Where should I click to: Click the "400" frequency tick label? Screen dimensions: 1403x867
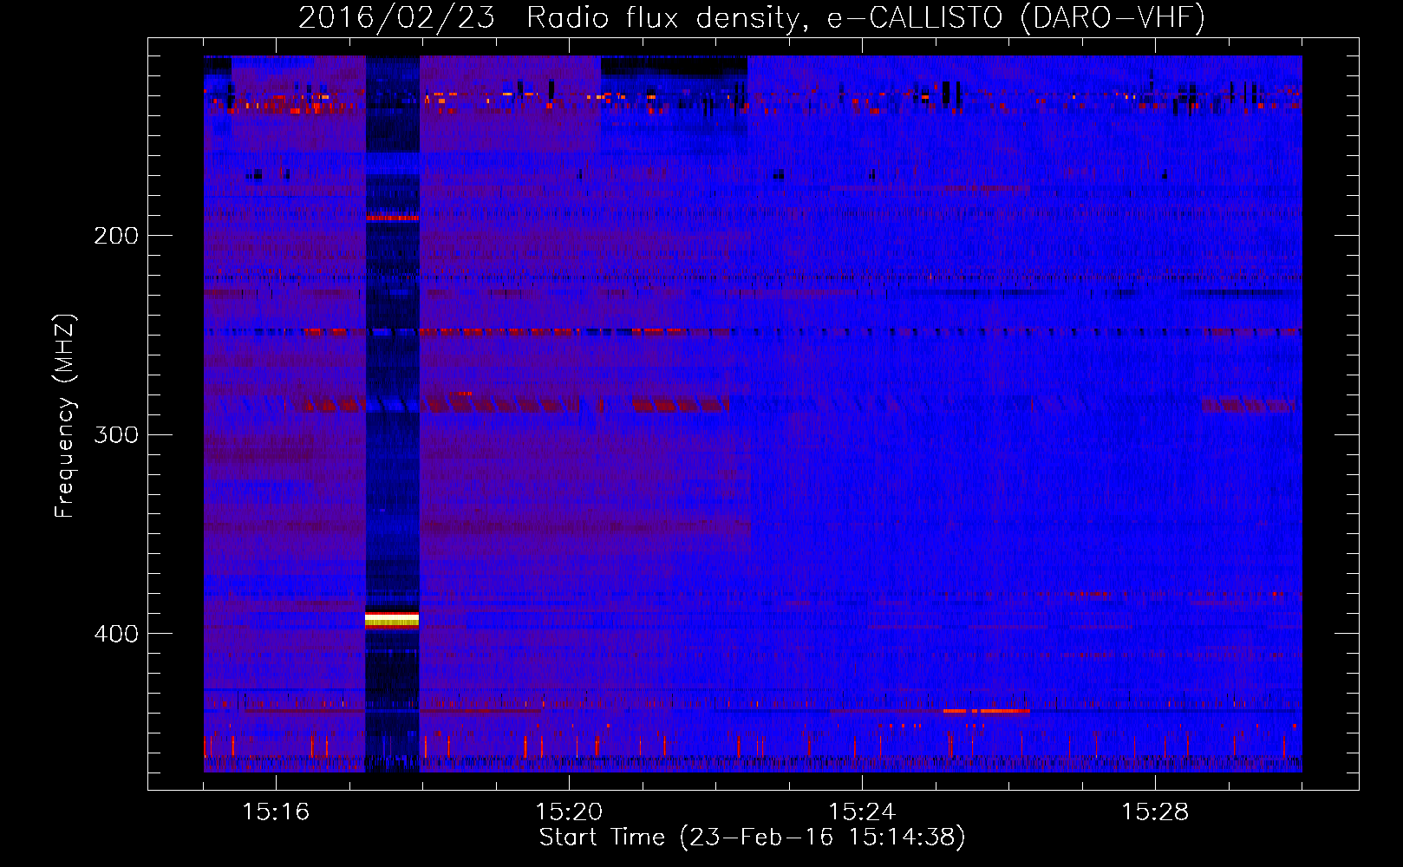coord(116,634)
